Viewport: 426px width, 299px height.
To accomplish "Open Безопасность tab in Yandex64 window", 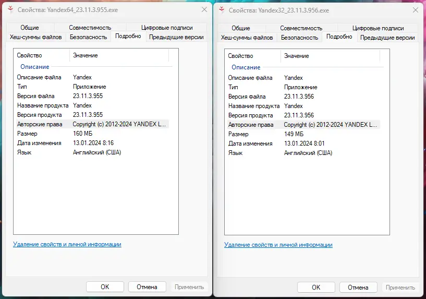I will click(x=88, y=37).
